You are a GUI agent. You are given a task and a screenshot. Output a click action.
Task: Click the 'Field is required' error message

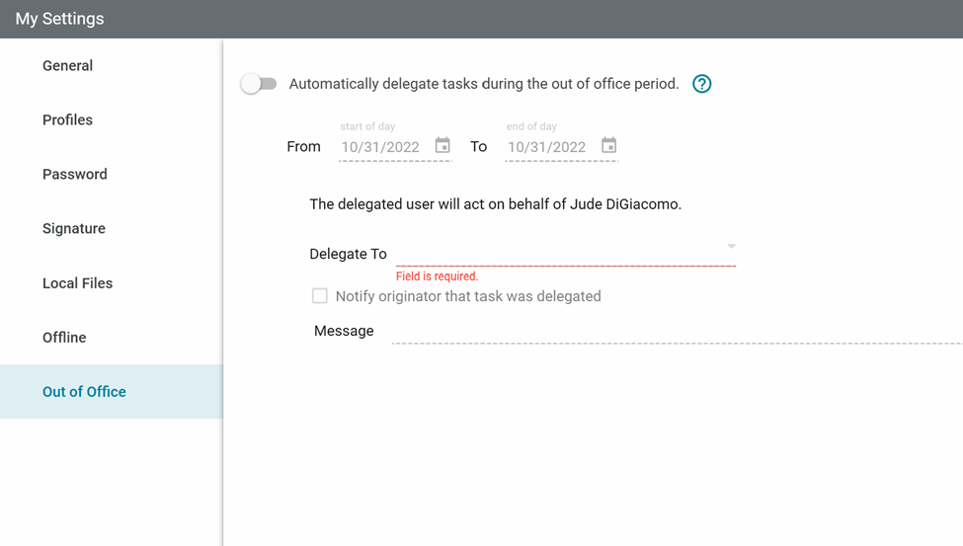[437, 276]
